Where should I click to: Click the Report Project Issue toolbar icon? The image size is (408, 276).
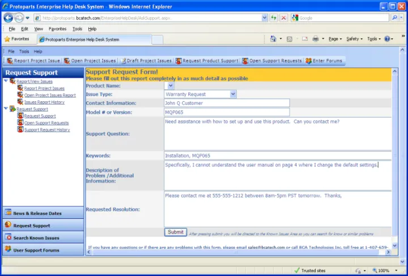(10, 61)
